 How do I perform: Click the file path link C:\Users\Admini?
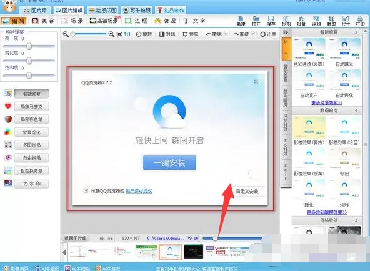172,239
